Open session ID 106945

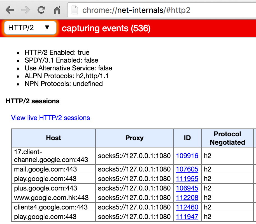pos(187,188)
